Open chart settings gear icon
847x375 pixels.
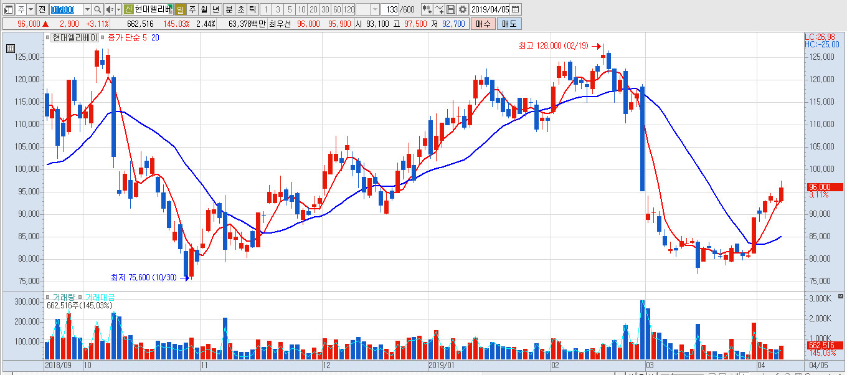pyautogui.click(x=462, y=9)
